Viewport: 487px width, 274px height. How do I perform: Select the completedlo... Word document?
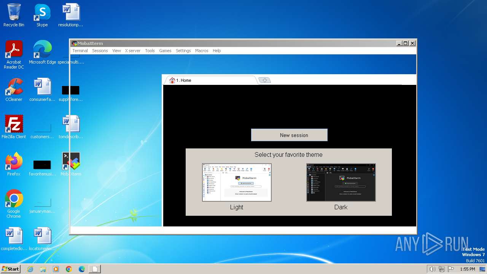pyautogui.click(x=14, y=239)
